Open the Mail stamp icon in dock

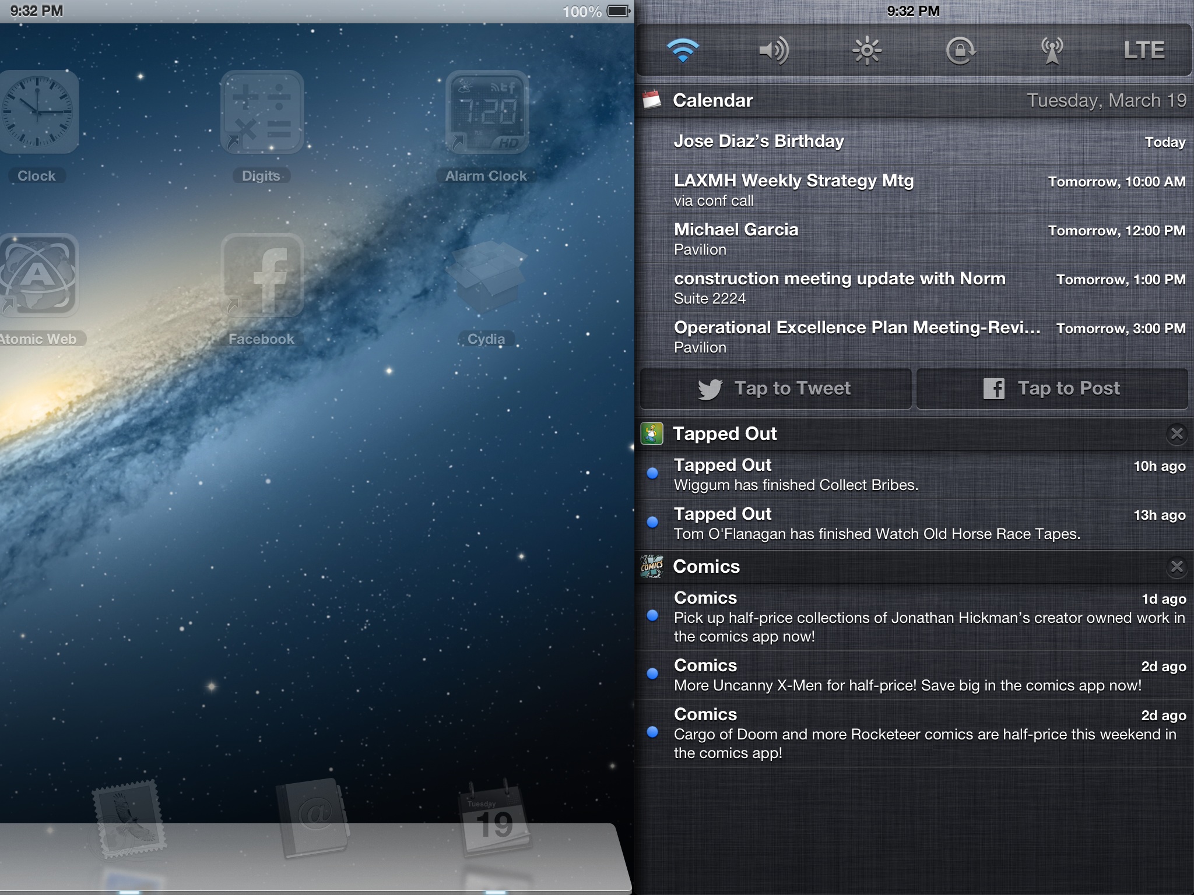(128, 820)
